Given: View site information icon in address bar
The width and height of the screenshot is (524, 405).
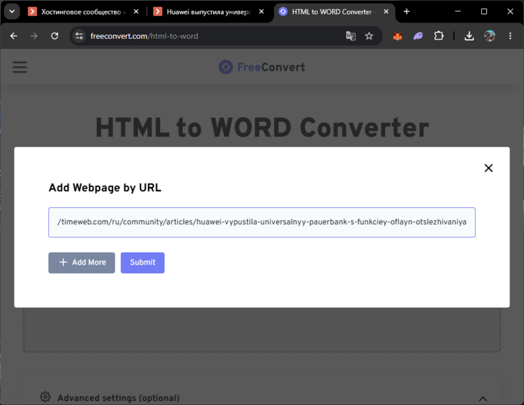Looking at the screenshot, I should (79, 36).
